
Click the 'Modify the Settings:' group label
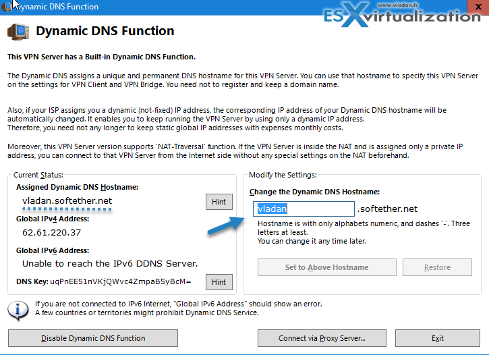[x=283, y=175]
